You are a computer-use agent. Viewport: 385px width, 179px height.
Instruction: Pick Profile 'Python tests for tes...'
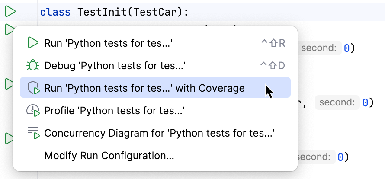click(x=115, y=111)
